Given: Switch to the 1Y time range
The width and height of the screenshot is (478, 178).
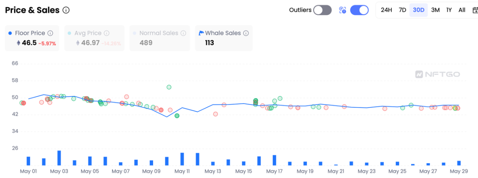Looking at the screenshot, I should click(x=449, y=10).
